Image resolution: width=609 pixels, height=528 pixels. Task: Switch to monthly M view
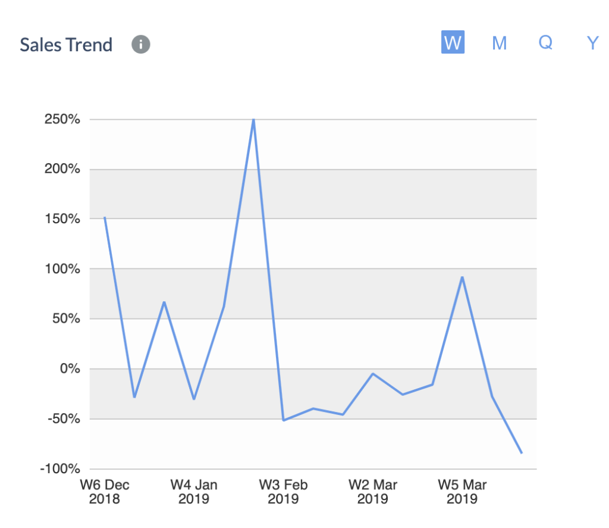point(499,43)
